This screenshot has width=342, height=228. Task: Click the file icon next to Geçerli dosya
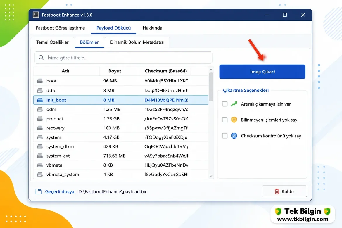click(38, 191)
